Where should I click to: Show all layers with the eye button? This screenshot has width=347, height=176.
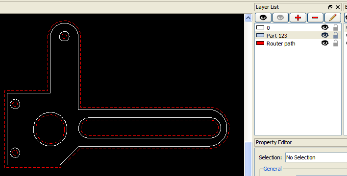coord(263,18)
